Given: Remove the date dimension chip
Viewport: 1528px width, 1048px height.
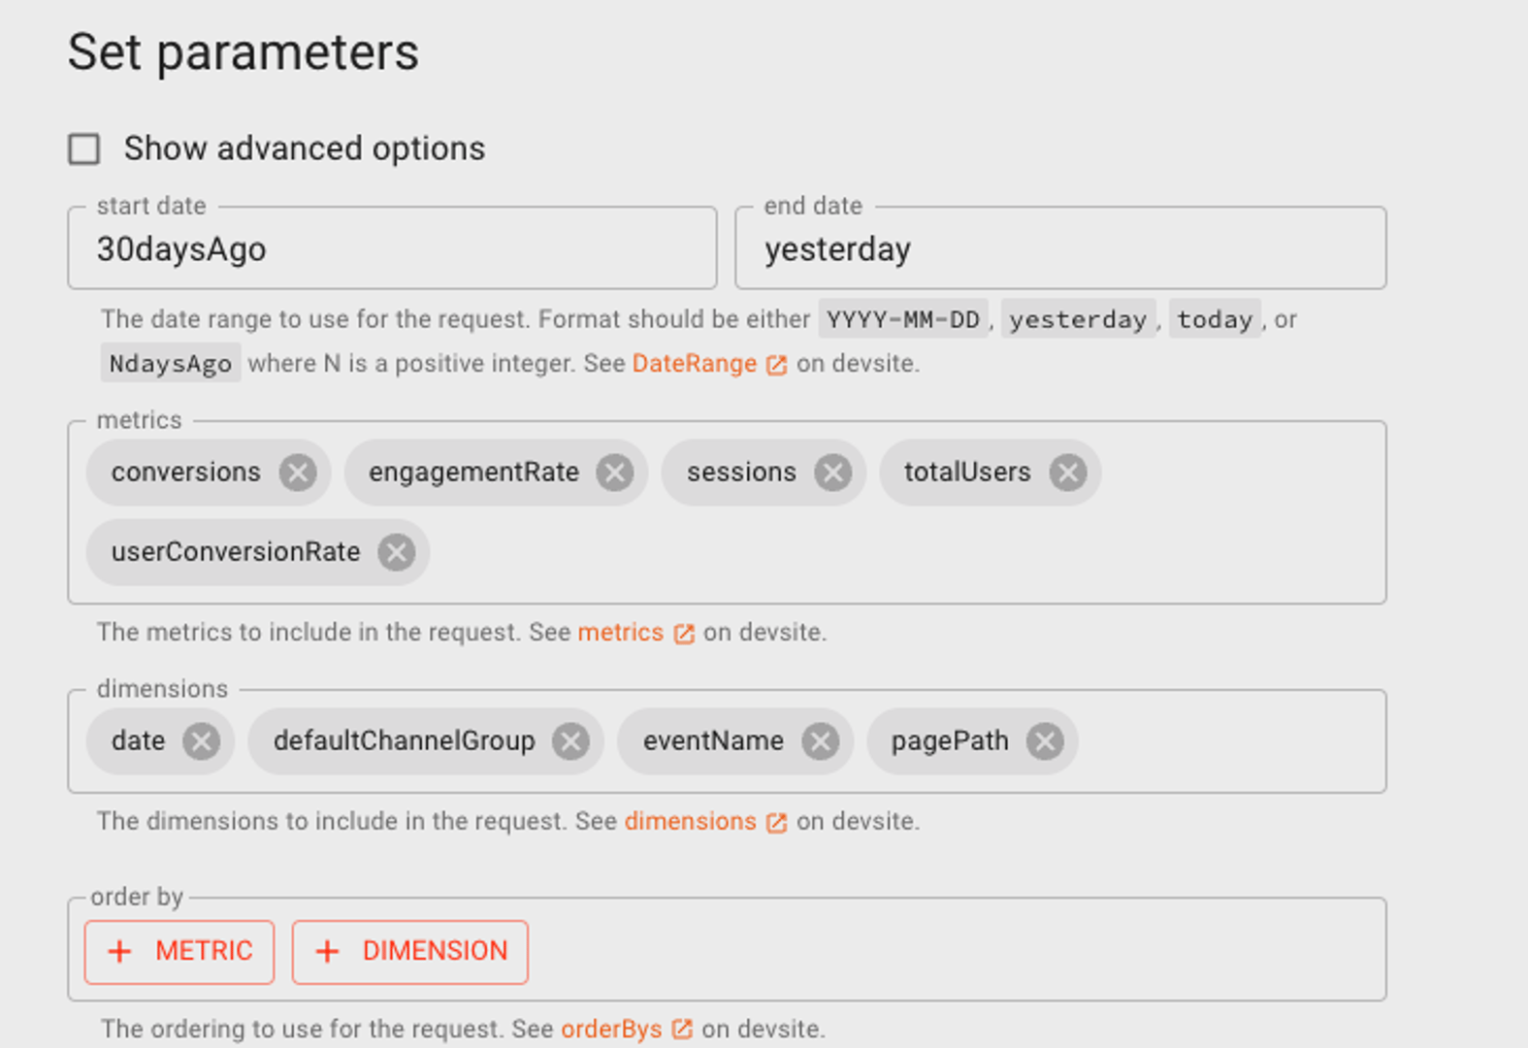Looking at the screenshot, I should 201,741.
